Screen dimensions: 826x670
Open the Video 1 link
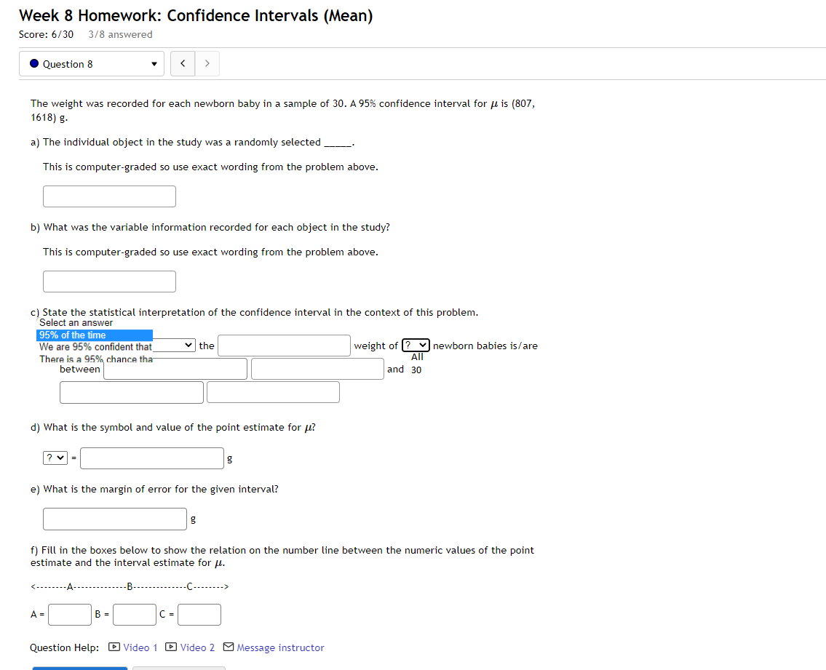click(x=139, y=647)
